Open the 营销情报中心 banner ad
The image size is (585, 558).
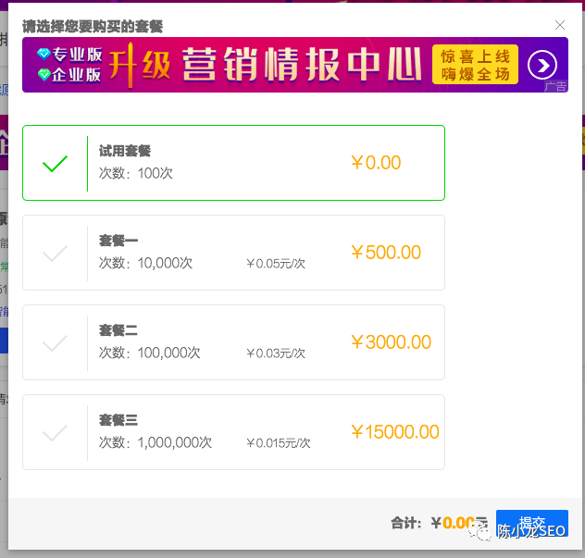pos(295,65)
